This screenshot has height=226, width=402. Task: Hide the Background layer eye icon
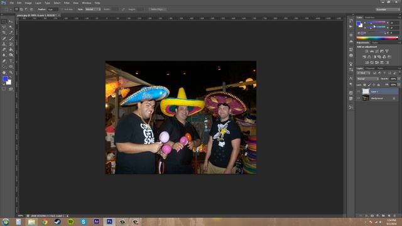tap(359, 98)
